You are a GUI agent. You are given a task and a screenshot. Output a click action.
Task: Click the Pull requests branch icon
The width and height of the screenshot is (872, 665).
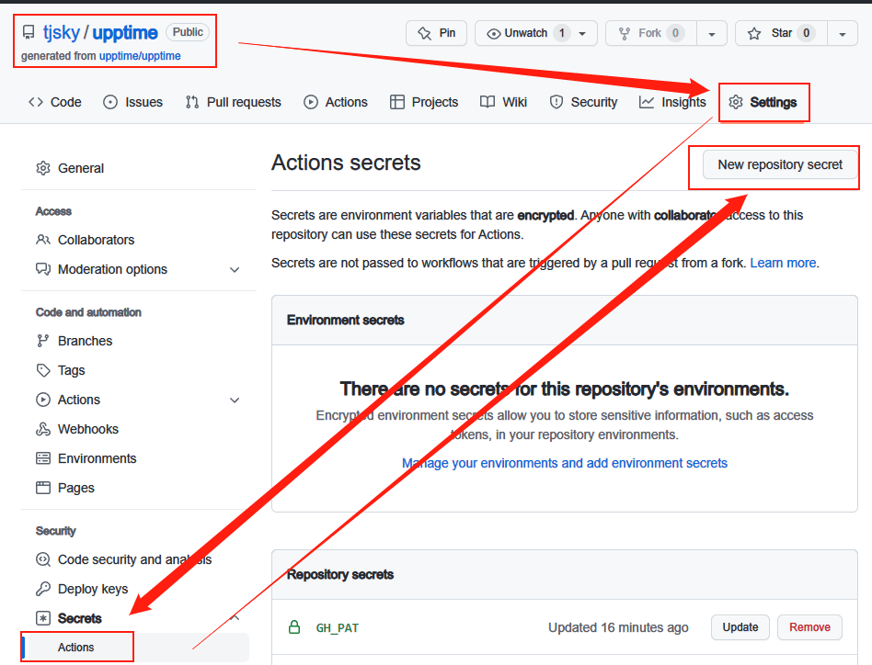tap(192, 102)
